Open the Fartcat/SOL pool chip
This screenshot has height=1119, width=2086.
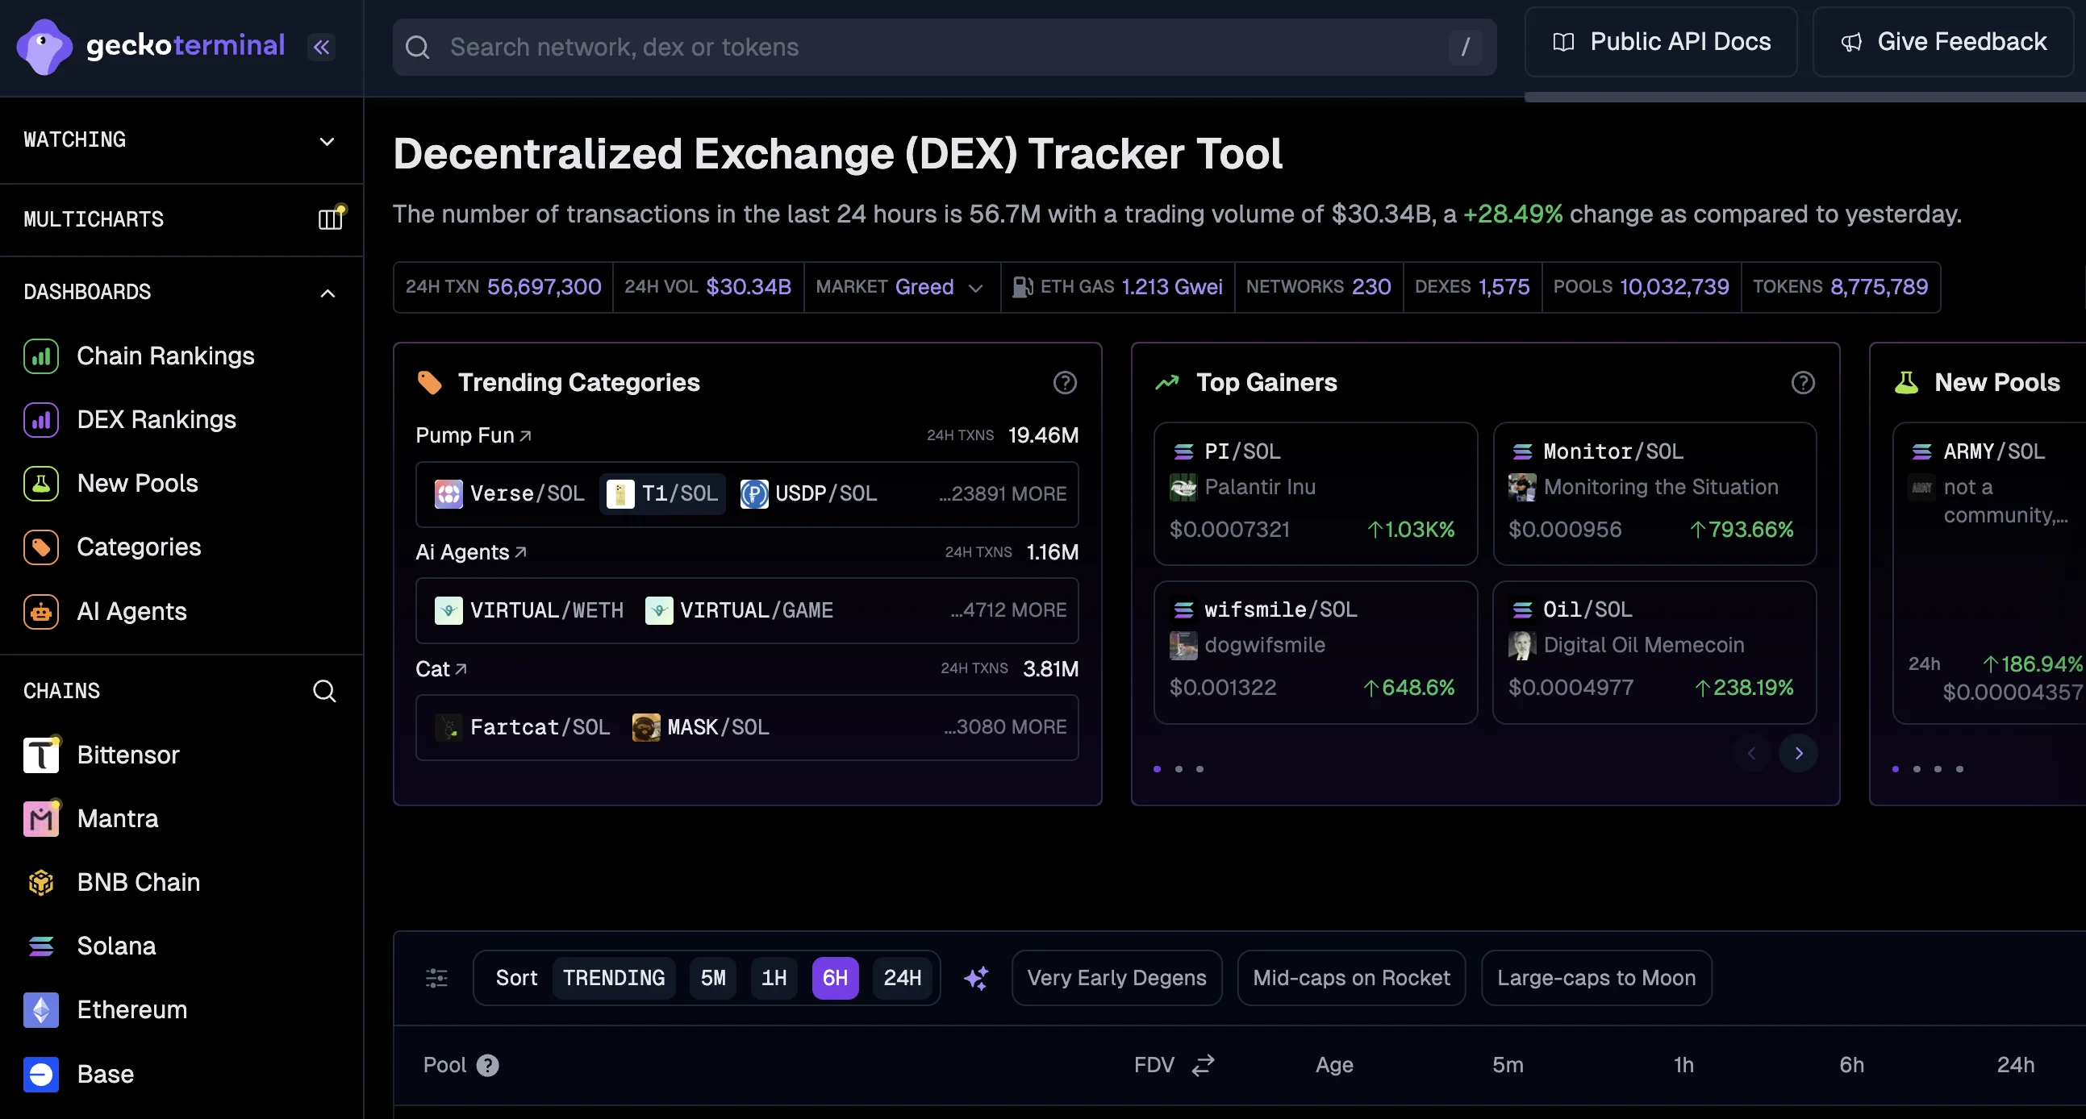point(523,727)
